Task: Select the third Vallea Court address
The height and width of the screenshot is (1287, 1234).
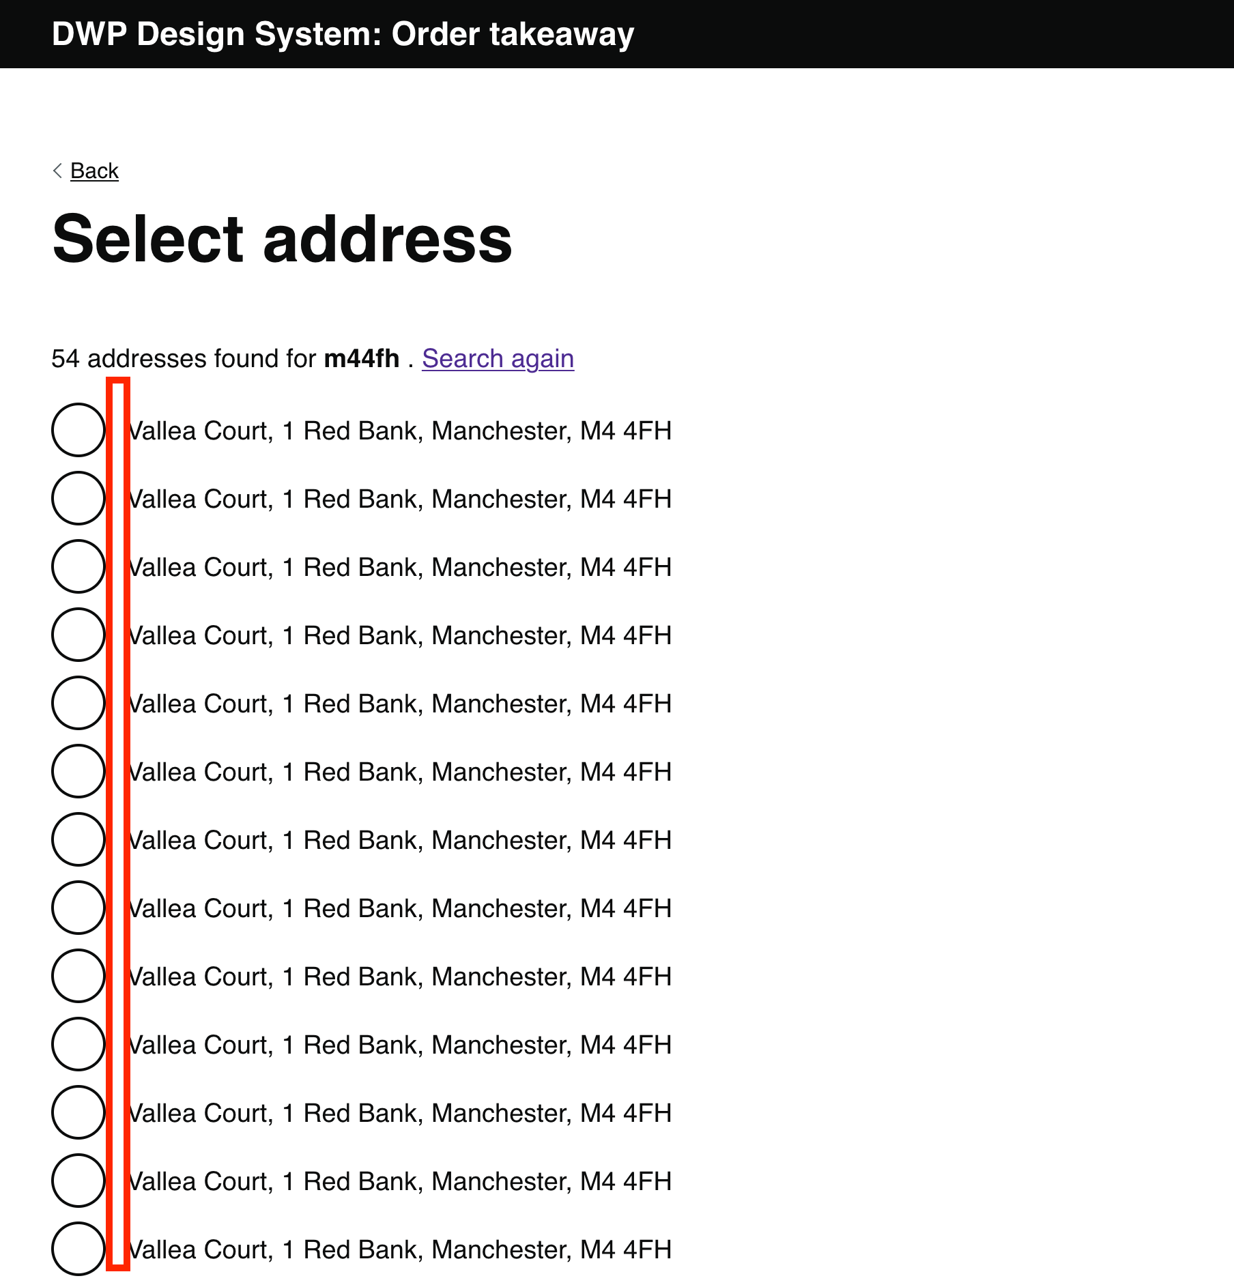Action: (78, 567)
